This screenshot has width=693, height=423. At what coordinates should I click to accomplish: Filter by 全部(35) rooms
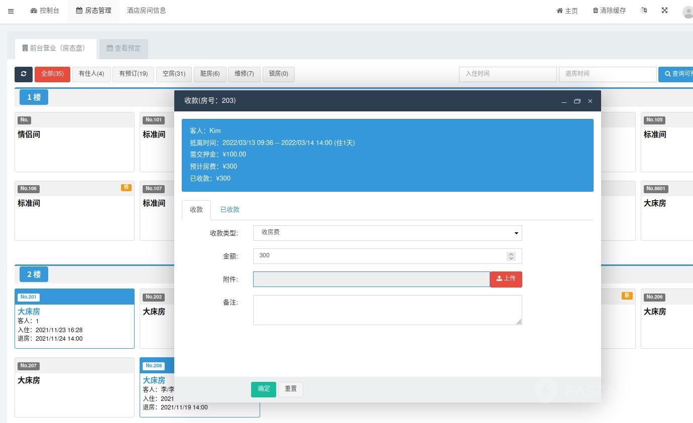pos(52,74)
